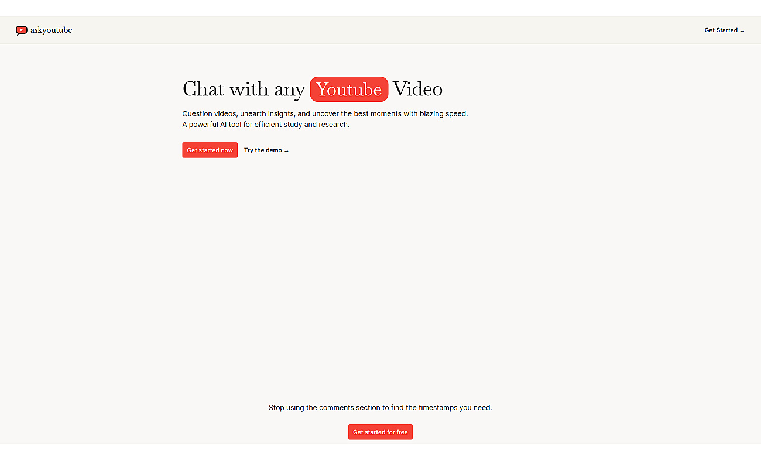This screenshot has height=461, width=761.
Task: Click the red Youtube highlighted word in headline
Action: coord(349,90)
